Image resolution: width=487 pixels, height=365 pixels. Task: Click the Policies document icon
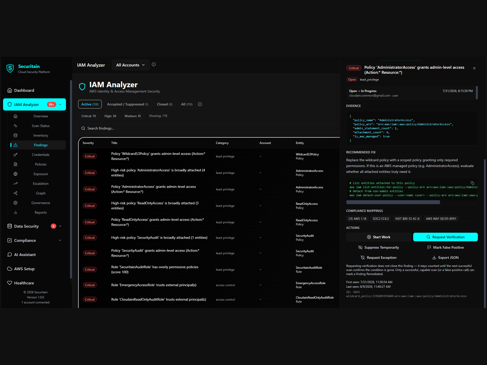(x=15, y=165)
